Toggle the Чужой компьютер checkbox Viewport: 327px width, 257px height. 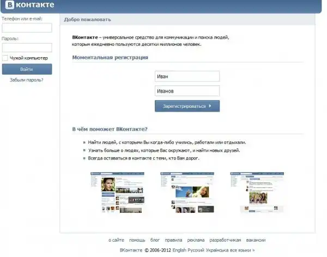(5, 58)
